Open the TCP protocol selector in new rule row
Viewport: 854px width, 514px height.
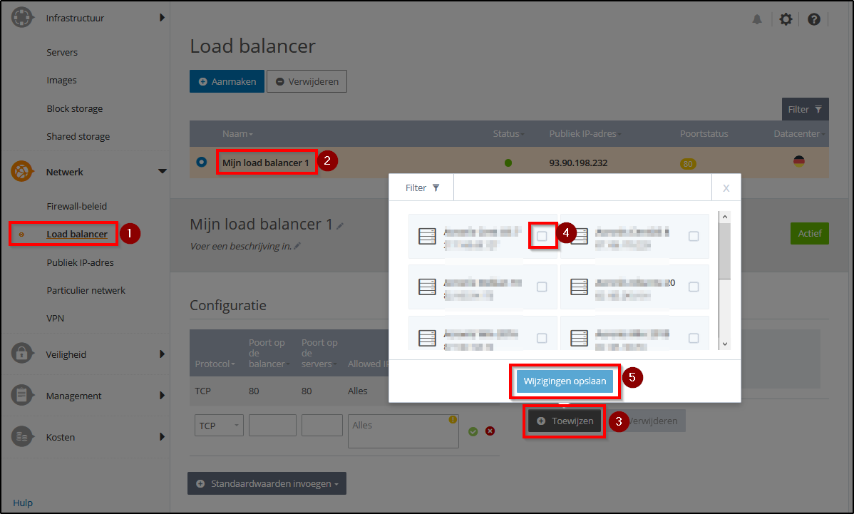pos(219,425)
